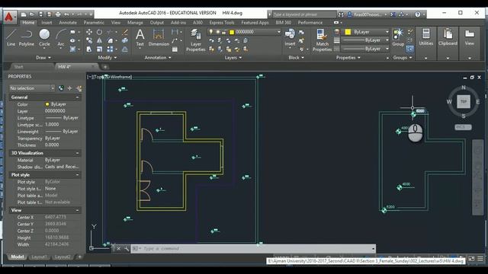Collapse the 3D Visualization section
488x274 pixels.
coord(77,153)
